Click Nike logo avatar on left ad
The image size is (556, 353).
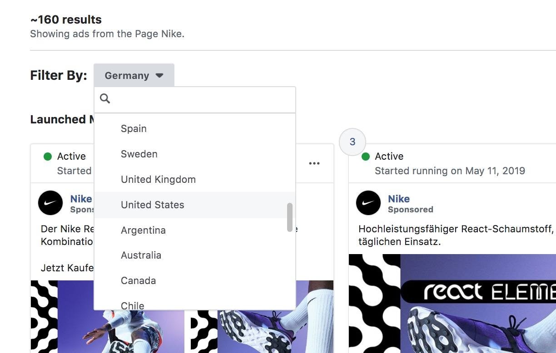[x=50, y=203]
